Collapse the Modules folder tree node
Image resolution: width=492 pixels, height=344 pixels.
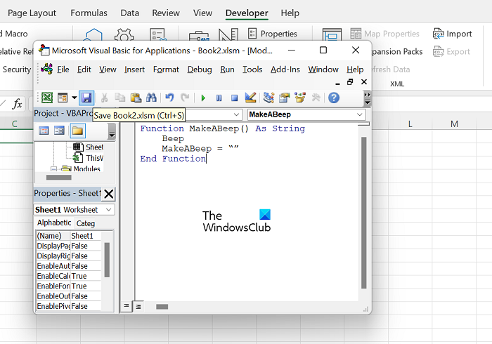[x=54, y=169]
